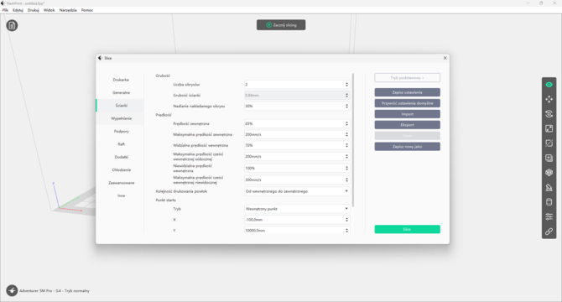The height and width of the screenshot is (302, 562).
Task: Select the Scale tool in right toolbar
Action: [549, 128]
